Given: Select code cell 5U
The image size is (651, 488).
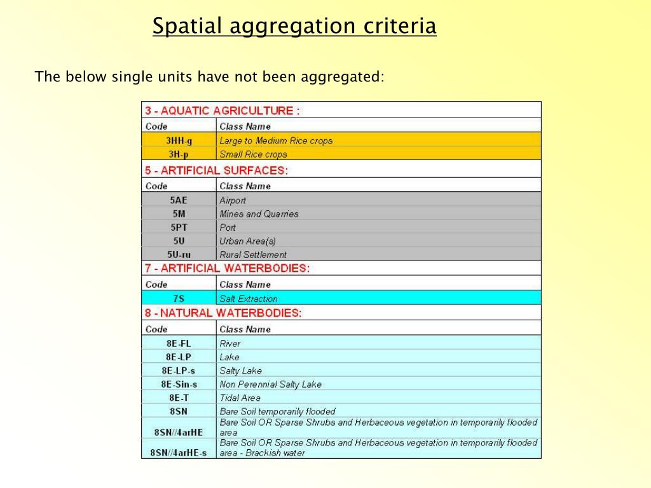Looking at the screenshot, I should (x=179, y=241).
